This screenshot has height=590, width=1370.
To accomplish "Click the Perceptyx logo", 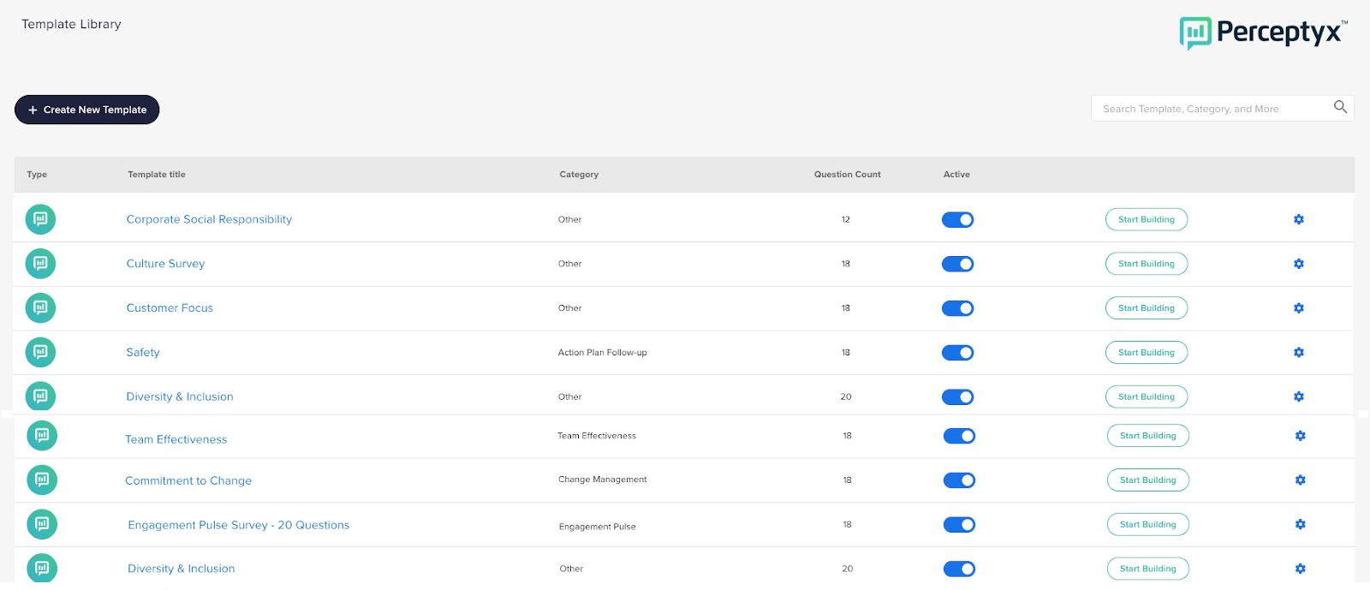I will point(1264,33).
